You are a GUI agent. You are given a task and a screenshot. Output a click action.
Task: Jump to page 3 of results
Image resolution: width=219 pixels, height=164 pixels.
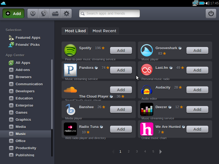(137, 151)
